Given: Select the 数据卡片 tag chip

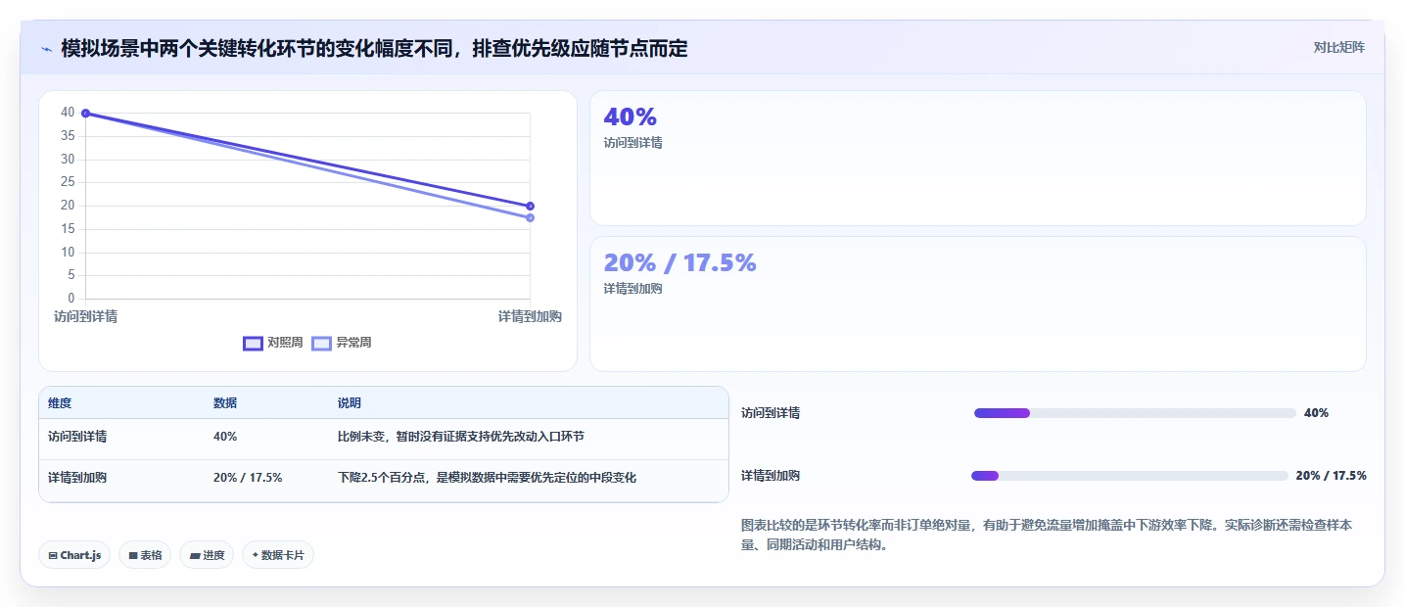Looking at the screenshot, I should click(x=278, y=555).
